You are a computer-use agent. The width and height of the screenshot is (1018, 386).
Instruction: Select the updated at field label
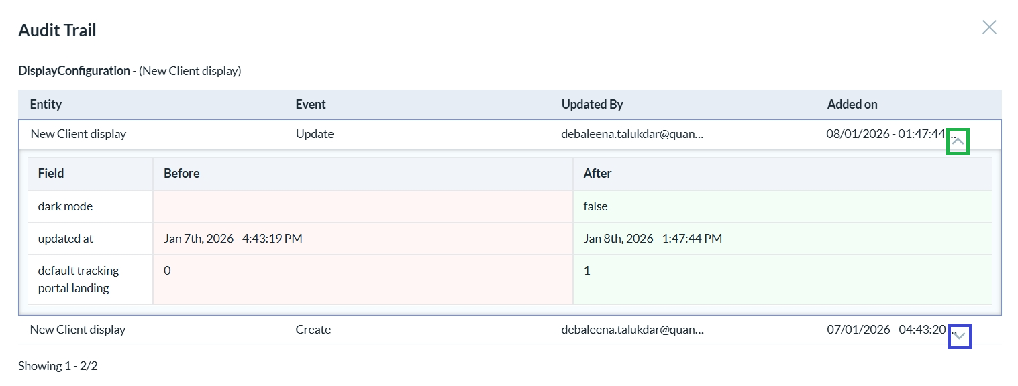coord(65,238)
